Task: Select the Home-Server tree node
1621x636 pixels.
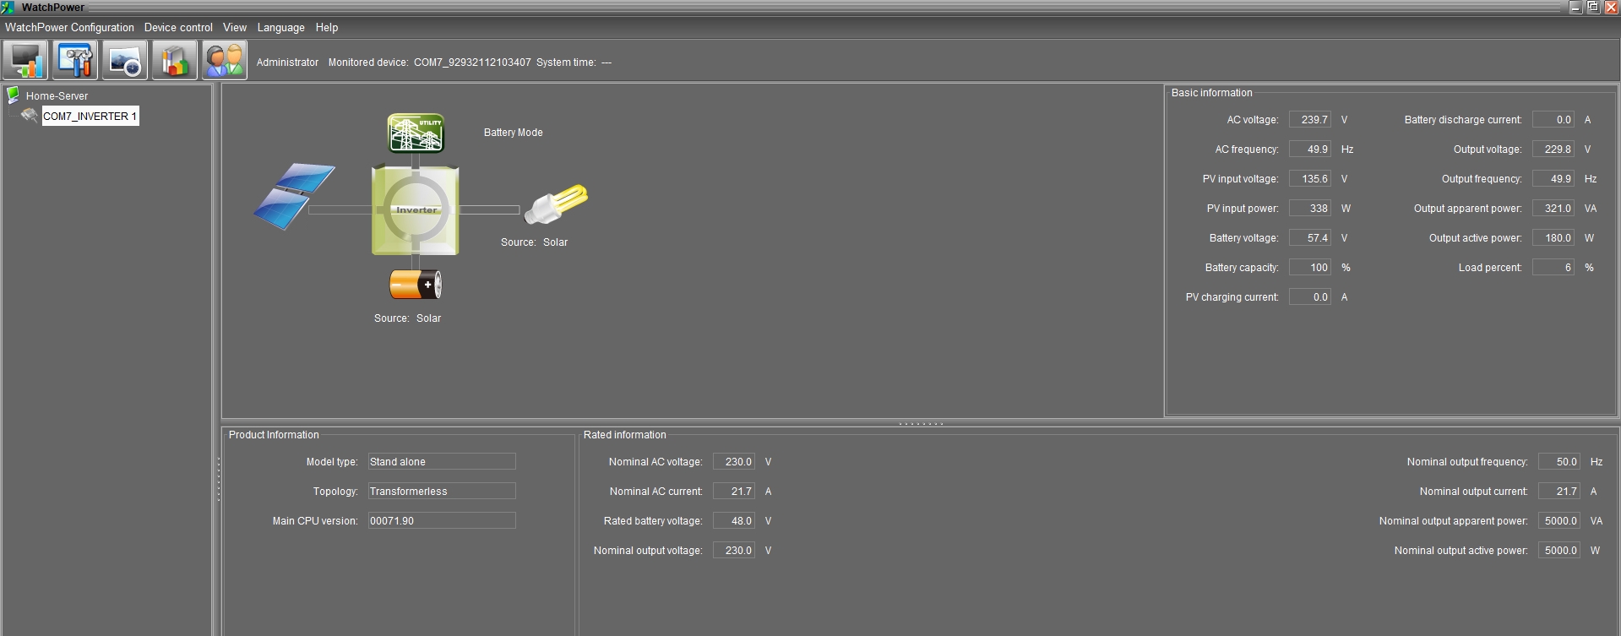Action: 57,96
